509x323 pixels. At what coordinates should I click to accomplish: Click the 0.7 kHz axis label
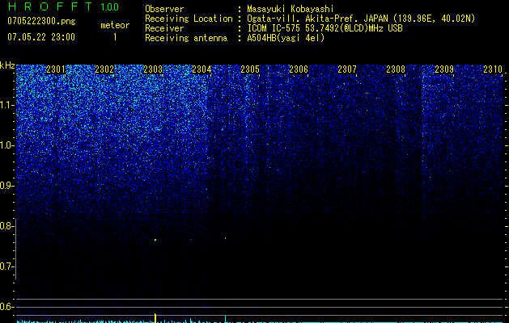(x=6, y=266)
